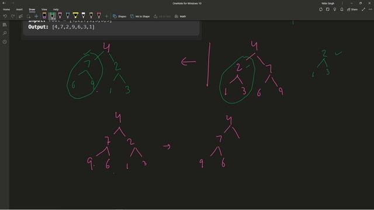The width and height of the screenshot is (374, 210).
Task: Choose the blue pen
Action: 68,16
